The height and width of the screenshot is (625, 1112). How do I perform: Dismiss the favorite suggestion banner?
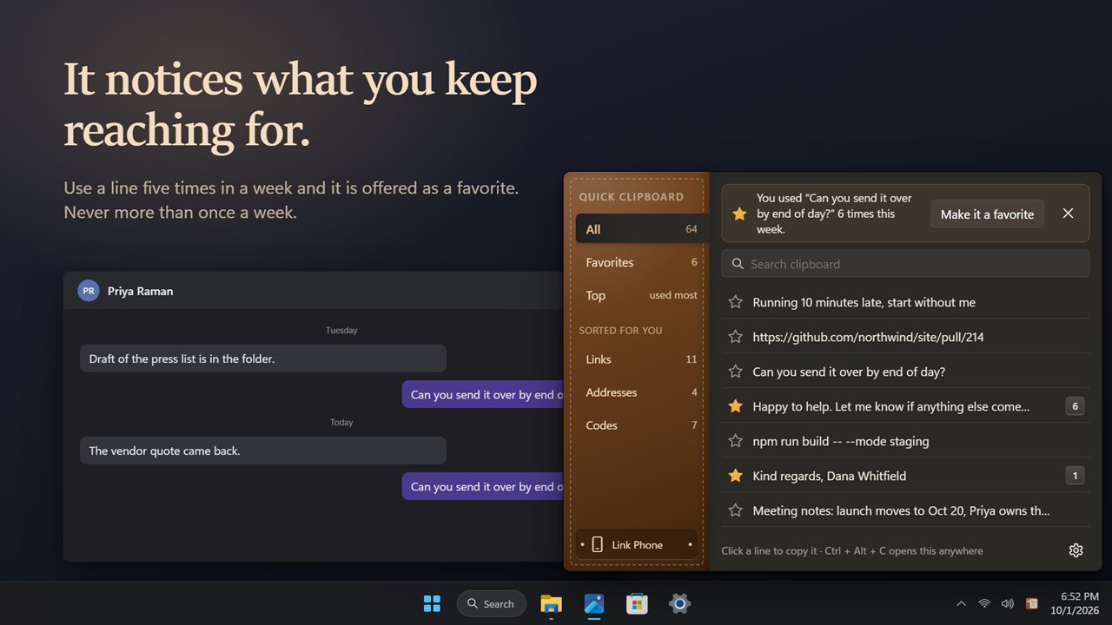click(x=1069, y=214)
